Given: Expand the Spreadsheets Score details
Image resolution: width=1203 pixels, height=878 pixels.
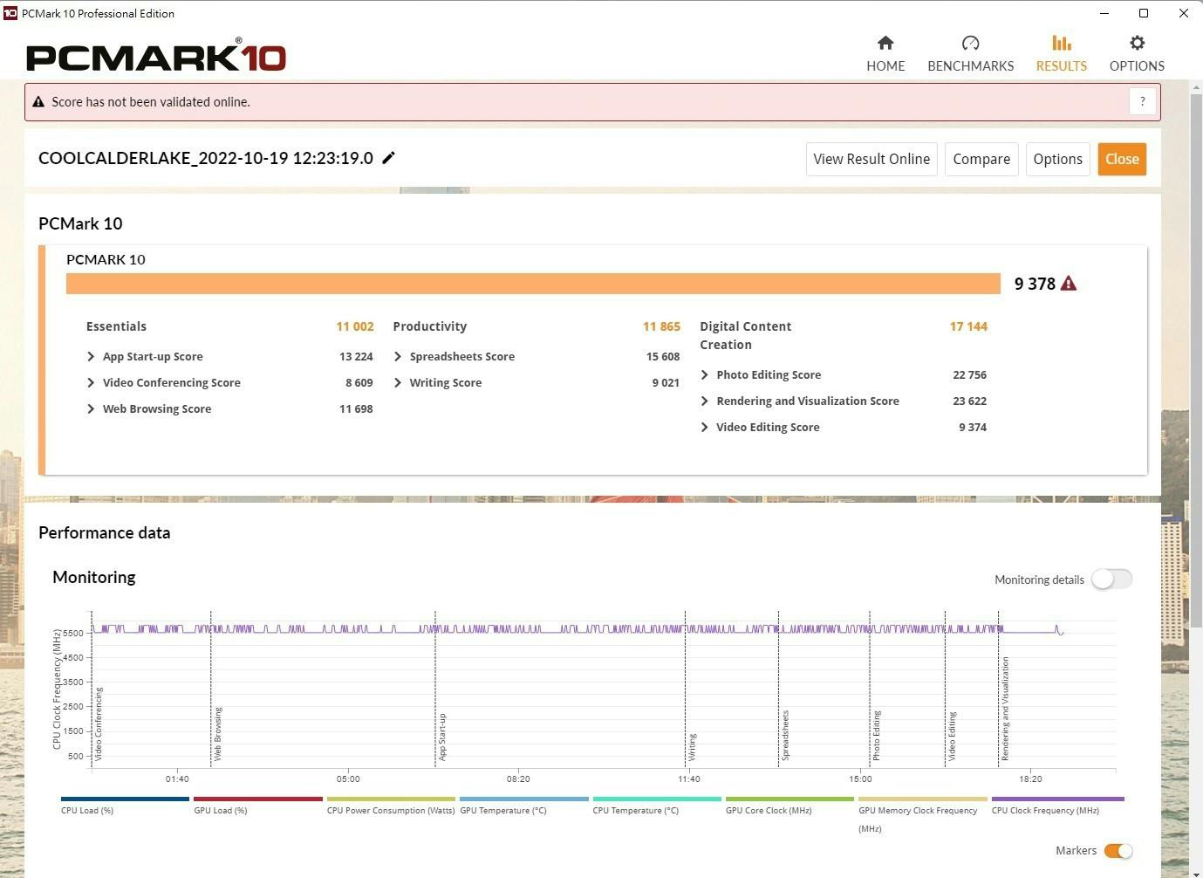Looking at the screenshot, I should [398, 357].
